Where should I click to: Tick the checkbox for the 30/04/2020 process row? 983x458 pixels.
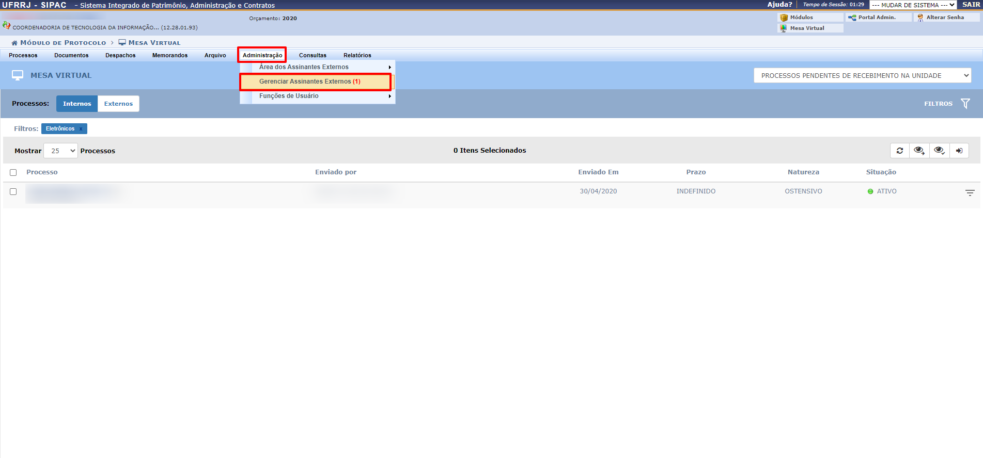click(13, 191)
